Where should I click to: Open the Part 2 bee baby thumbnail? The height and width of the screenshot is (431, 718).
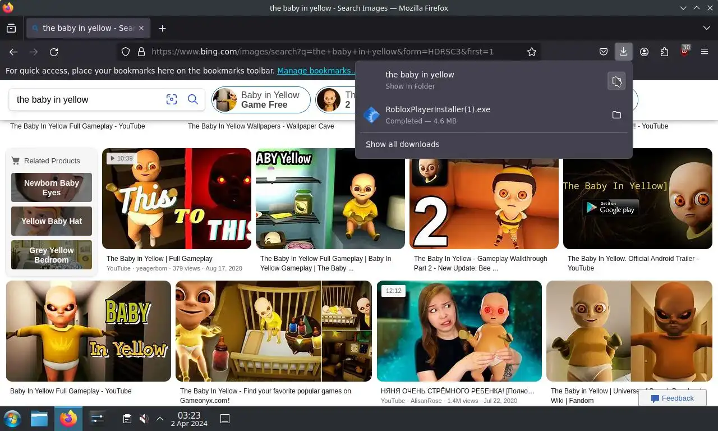[484, 203]
